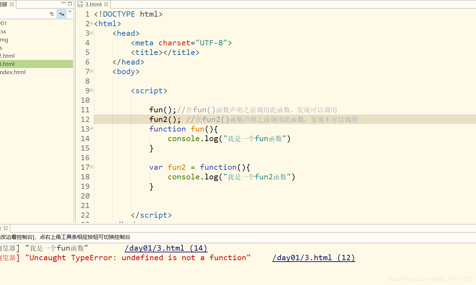Click the closing head tag on line 6
Viewport: 476px width, 285px height.
tap(128, 62)
